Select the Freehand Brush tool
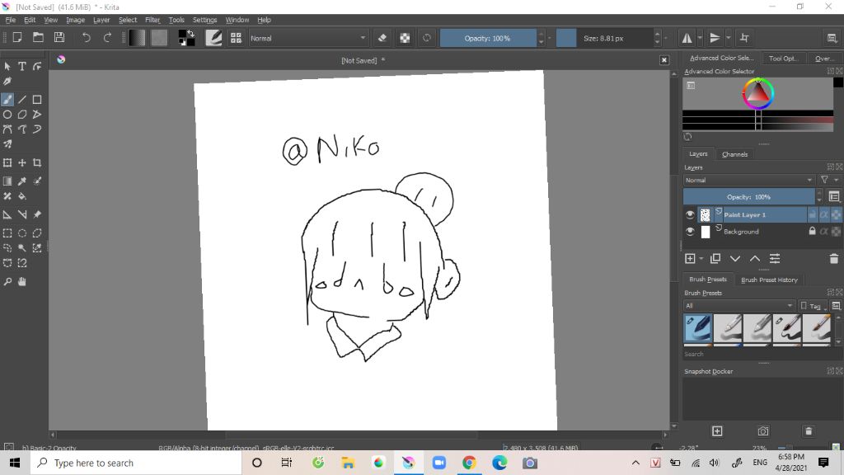 (x=7, y=100)
